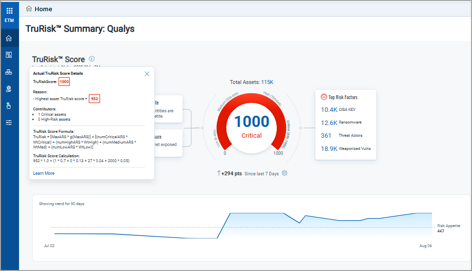
Task: Click the Learn More link
Action: pyautogui.click(x=43, y=173)
